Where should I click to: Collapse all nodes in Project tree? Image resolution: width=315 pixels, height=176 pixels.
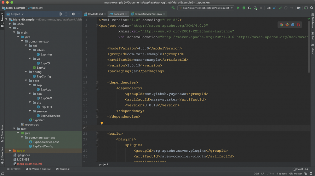(66, 14)
